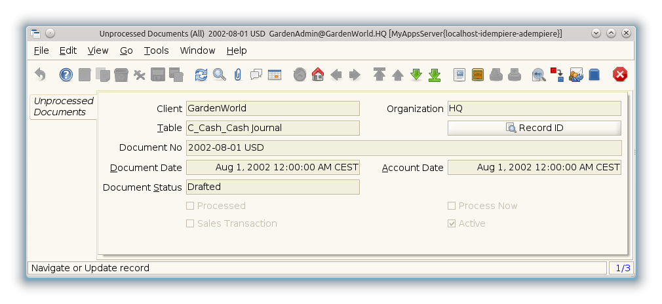Viewport: 662px width, 304px height.
Task: Go to next record green arrow
Action: tap(416, 75)
